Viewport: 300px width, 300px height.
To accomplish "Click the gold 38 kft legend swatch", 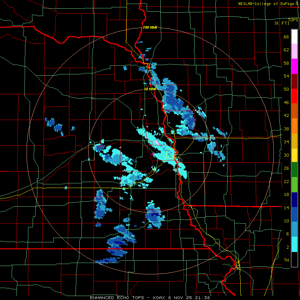I will [294, 141].
